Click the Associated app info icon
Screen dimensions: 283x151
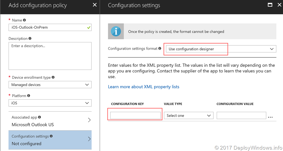pos(40,117)
